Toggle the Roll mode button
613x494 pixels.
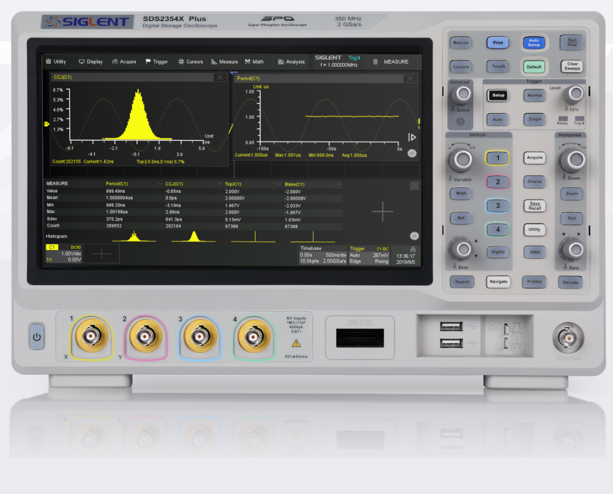tap(572, 218)
